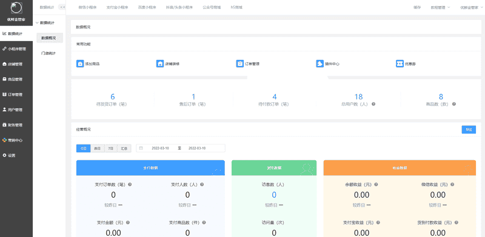
Task: Click the 常用功能 section title
Action: point(83,44)
